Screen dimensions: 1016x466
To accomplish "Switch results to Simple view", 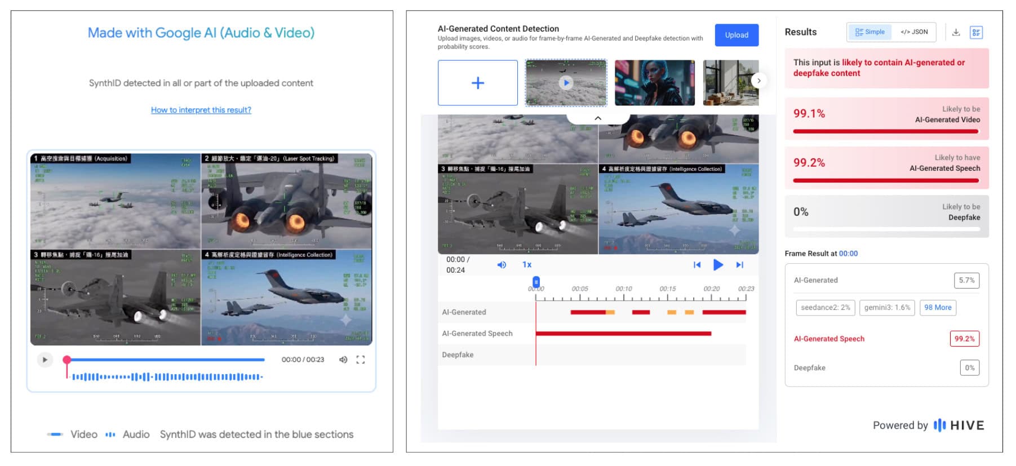I will click(x=869, y=32).
